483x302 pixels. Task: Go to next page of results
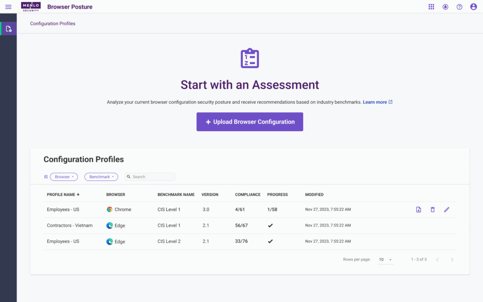[x=452, y=260]
